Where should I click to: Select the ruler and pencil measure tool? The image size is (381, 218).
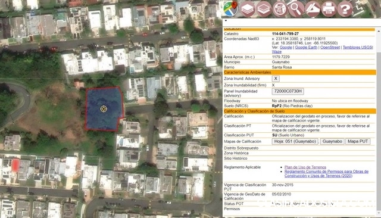pos(313,9)
